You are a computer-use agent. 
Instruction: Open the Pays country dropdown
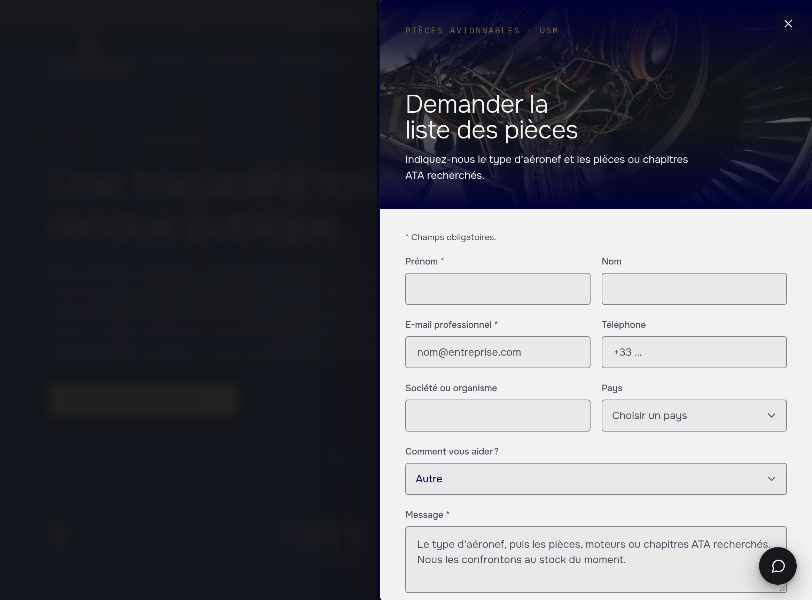point(694,416)
